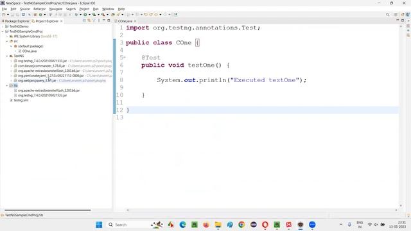Open the Run menu
411x231 pixels.
[x=96, y=9]
